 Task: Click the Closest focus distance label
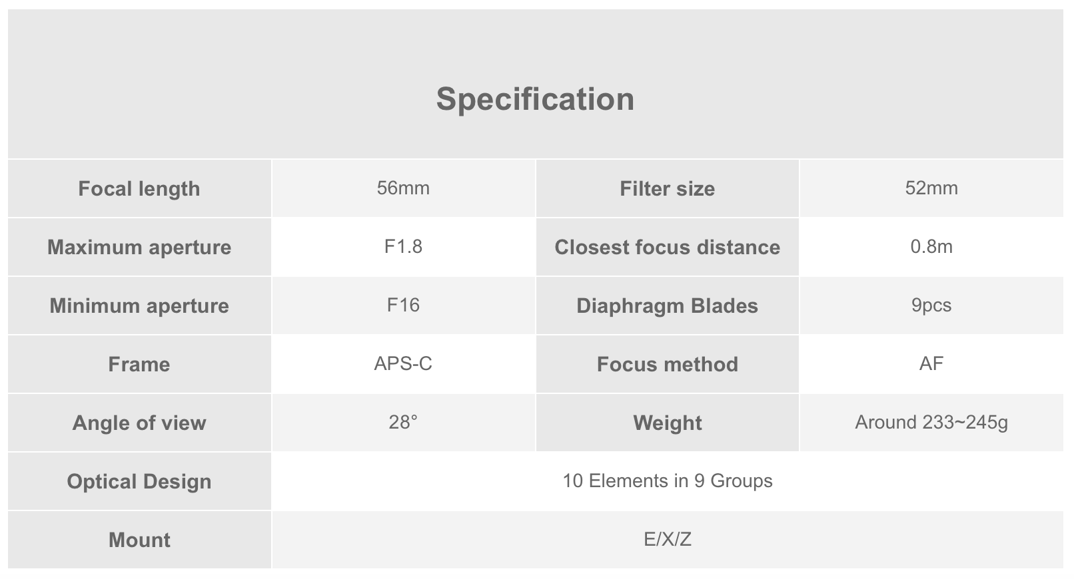[667, 247]
